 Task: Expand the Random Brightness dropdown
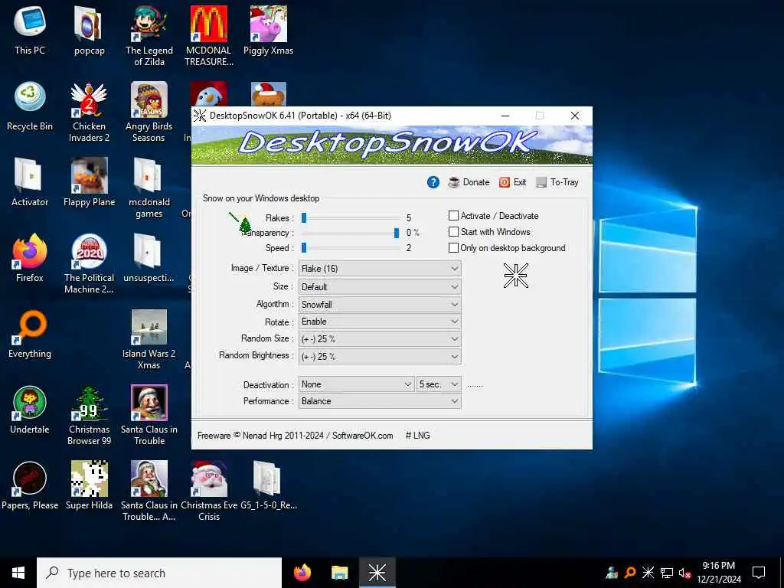(x=380, y=357)
